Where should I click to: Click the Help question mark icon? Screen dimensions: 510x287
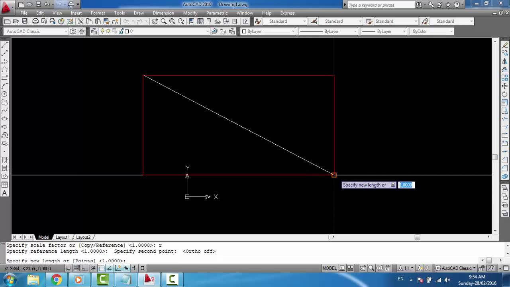click(x=246, y=21)
